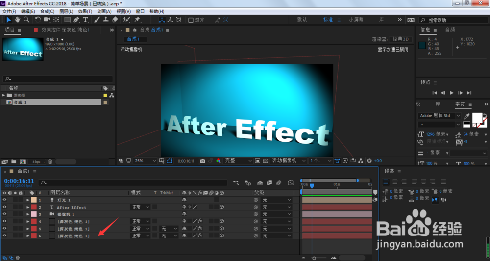The height and width of the screenshot is (261, 490).
Task: Select the Puppet Pin tool
Action: coord(137,20)
